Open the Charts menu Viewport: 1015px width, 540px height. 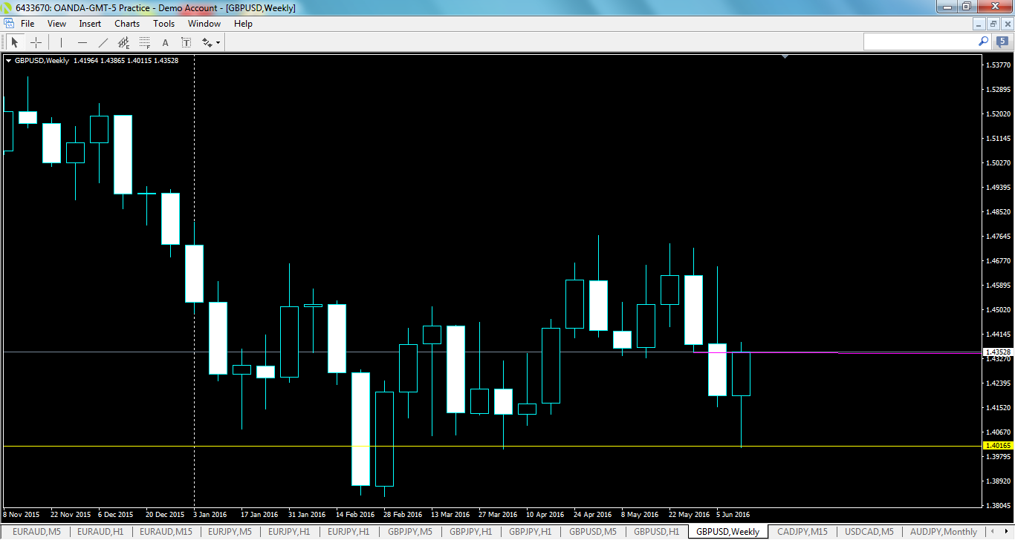[126, 23]
